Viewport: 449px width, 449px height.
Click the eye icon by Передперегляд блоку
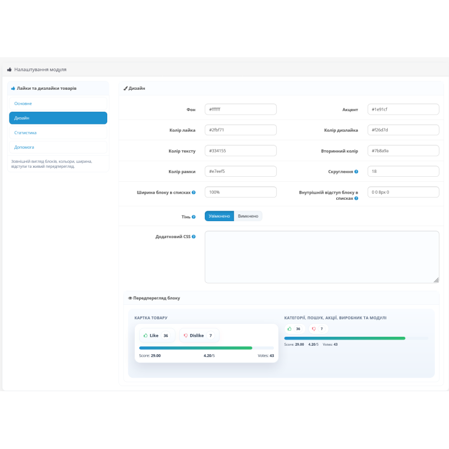click(x=130, y=298)
